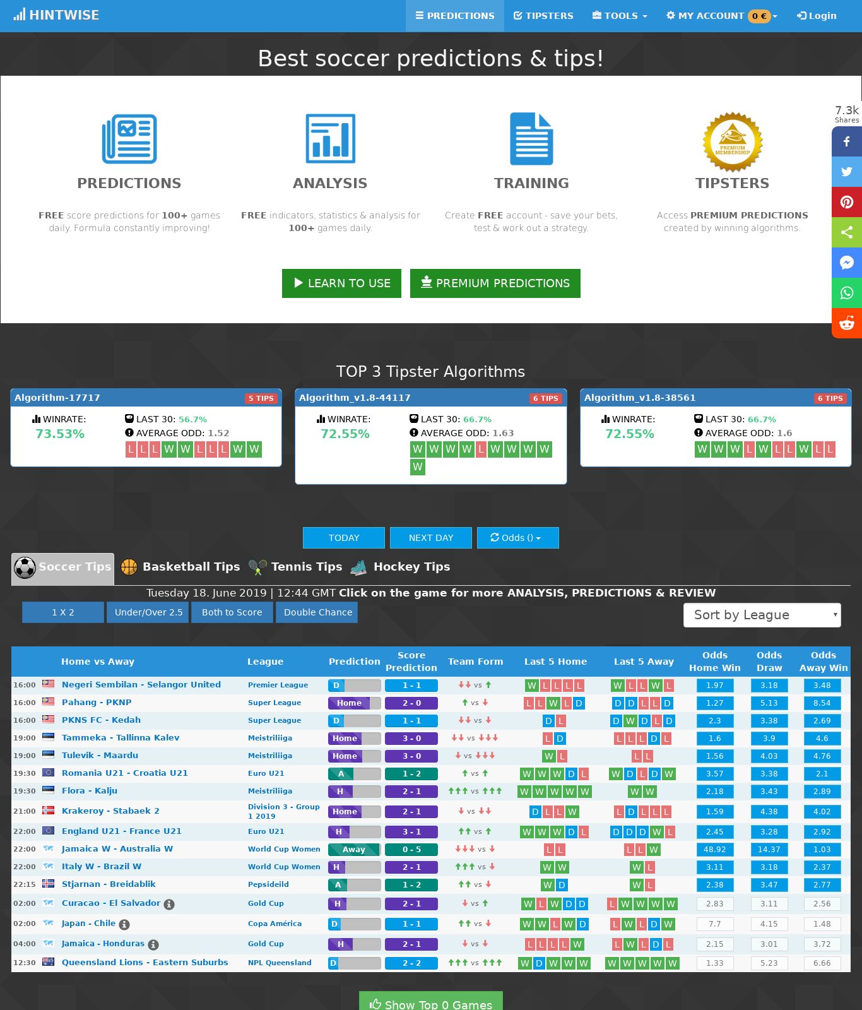Open Pahang - PKNP match
The height and width of the screenshot is (1010, 862).
(97, 702)
